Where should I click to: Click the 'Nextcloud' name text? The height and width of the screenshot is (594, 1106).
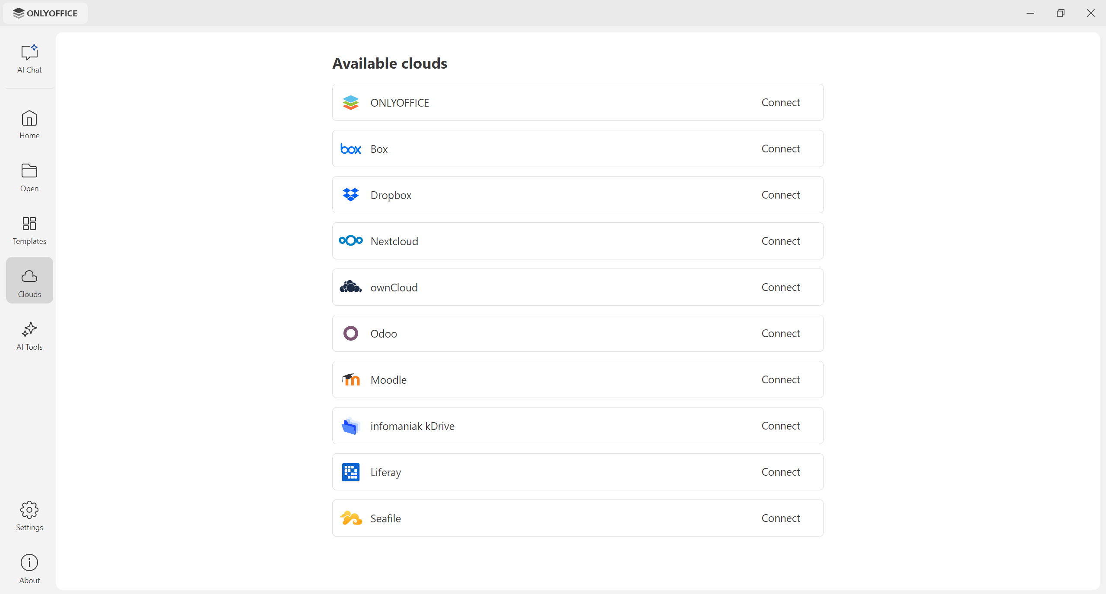pyautogui.click(x=394, y=241)
